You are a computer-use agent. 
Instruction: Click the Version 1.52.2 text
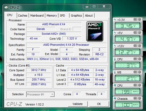35,104
